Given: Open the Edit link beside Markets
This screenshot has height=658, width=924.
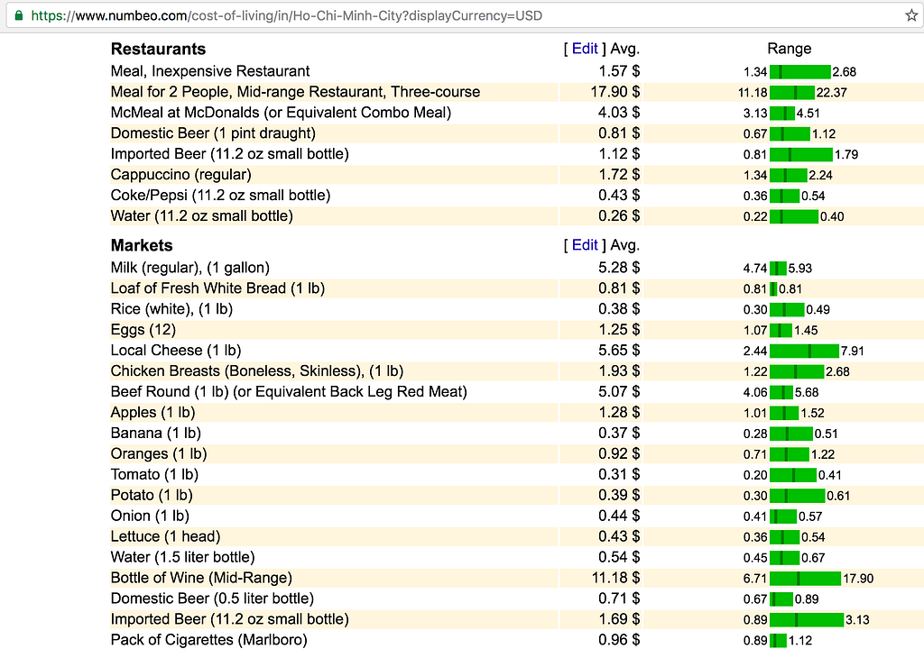Looking at the screenshot, I should [585, 245].
